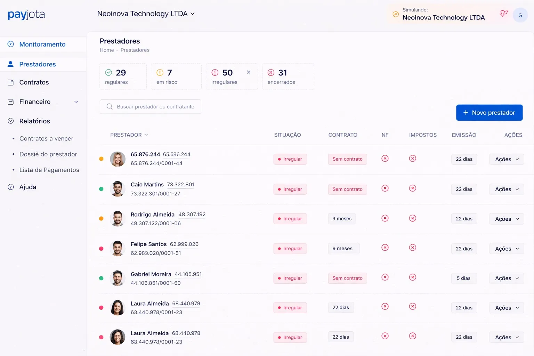Screen dimensions: 534x356
Task: Remove the irregulares filter with the x
Action: tap(249, 72)
